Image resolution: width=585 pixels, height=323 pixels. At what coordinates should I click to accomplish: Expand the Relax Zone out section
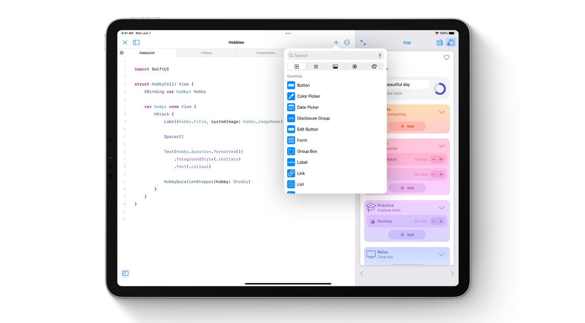tap(442, 254)
